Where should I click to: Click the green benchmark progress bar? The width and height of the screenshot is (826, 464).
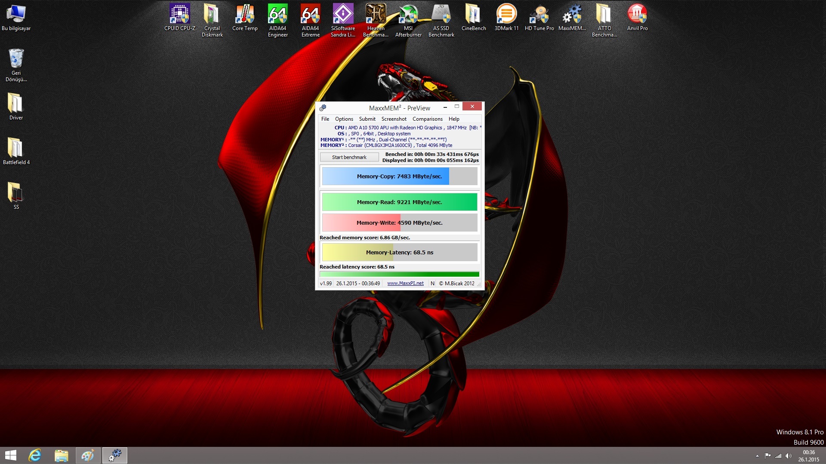tap(400, 274)
